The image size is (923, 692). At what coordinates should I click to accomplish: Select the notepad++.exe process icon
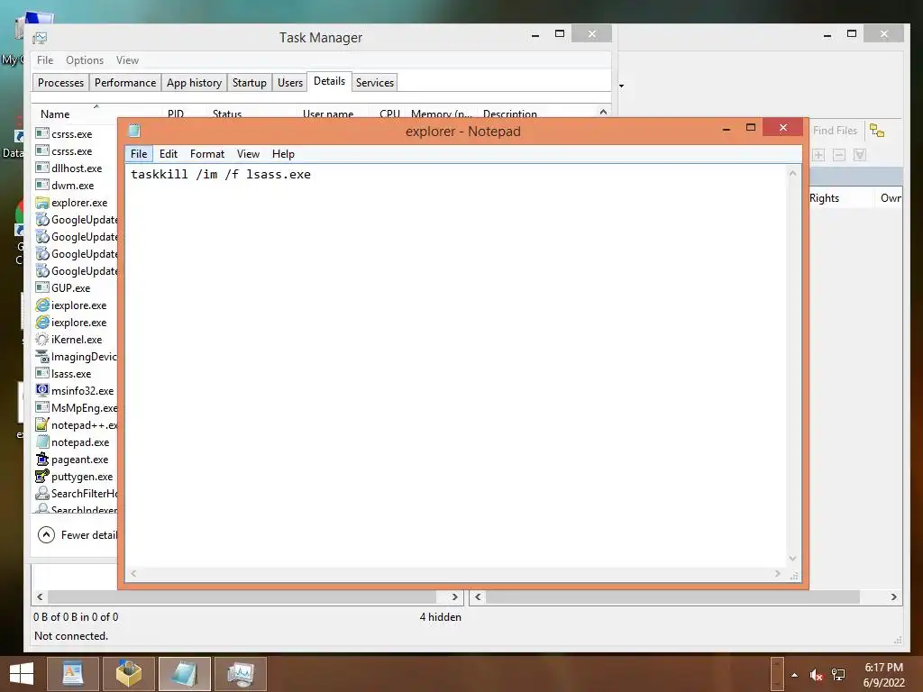point(41,424)
